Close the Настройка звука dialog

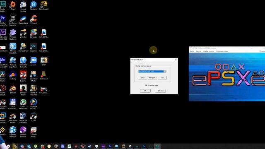pyautogui.click(x=176, y=60)
